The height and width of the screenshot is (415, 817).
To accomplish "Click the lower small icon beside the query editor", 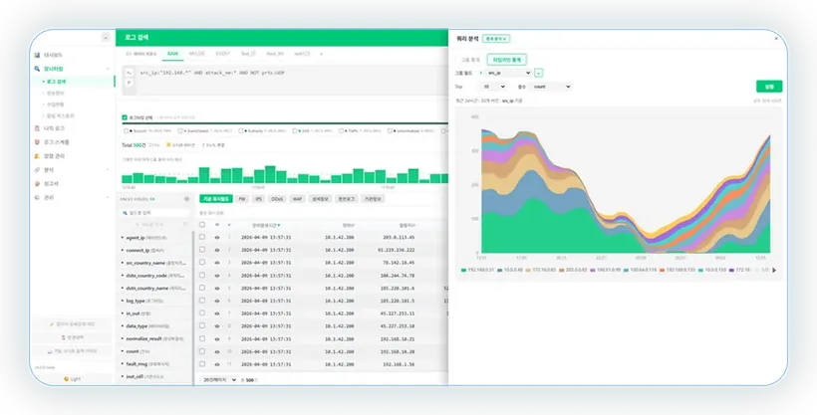I will pos(130,83).
